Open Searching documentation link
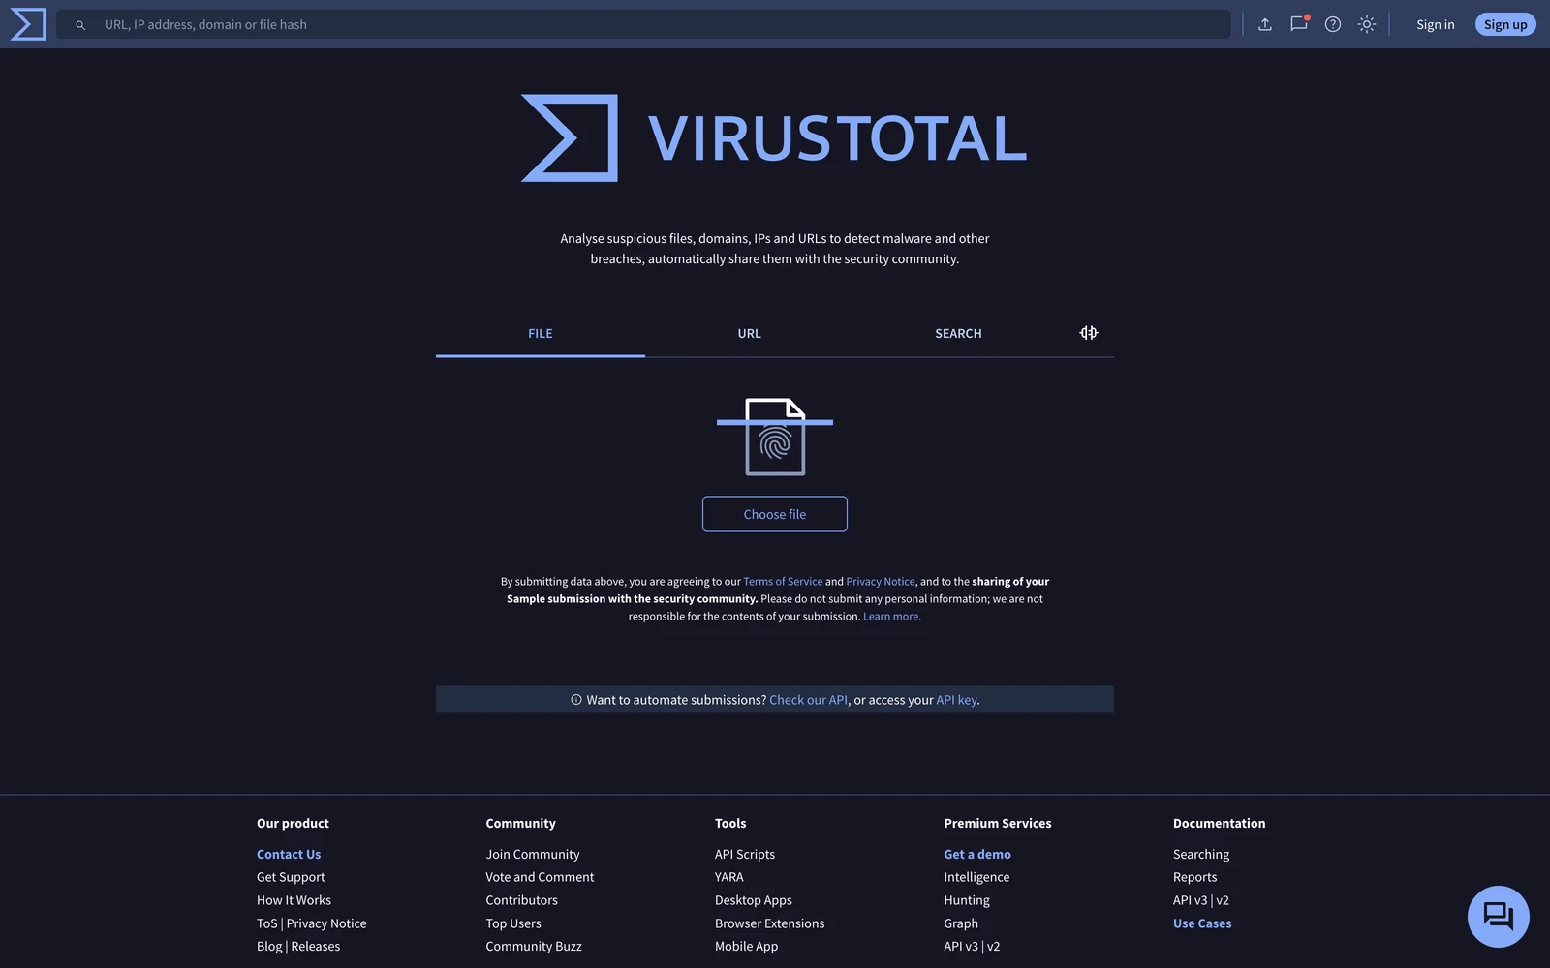 pyautogui.click(x=1201, y=854)
